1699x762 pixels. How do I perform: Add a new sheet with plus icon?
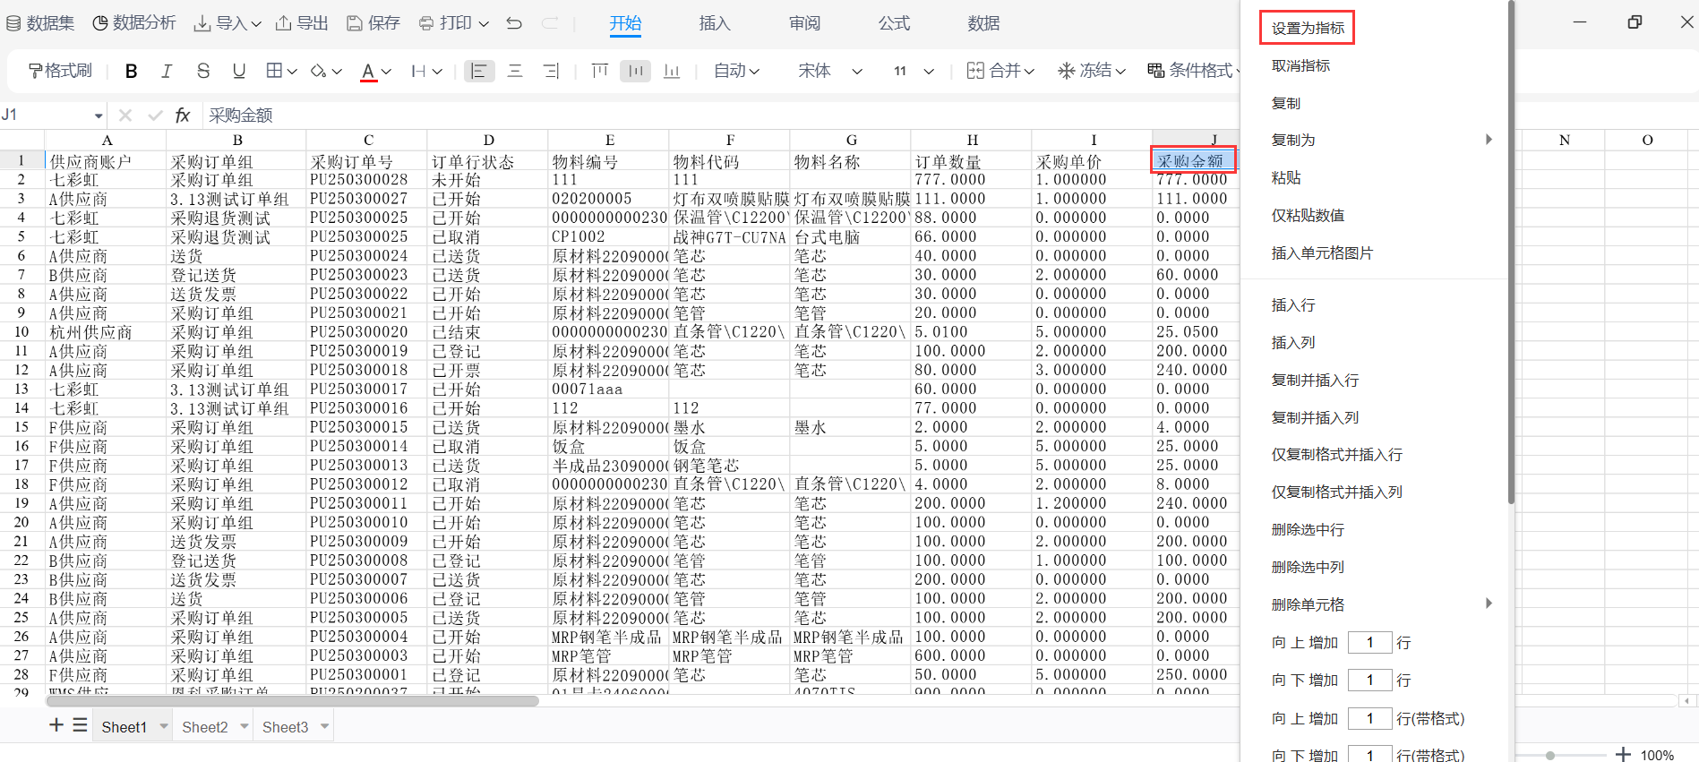click(x=56, y=725)
